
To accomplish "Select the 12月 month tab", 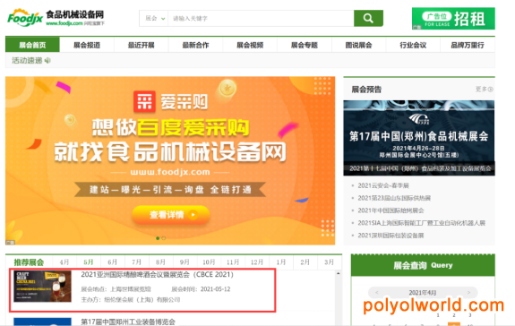I will [256, 262].
